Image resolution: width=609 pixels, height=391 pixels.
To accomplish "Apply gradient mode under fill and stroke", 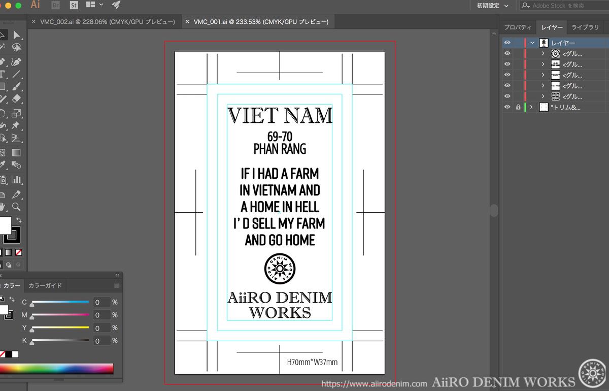I will coord(9,252).
